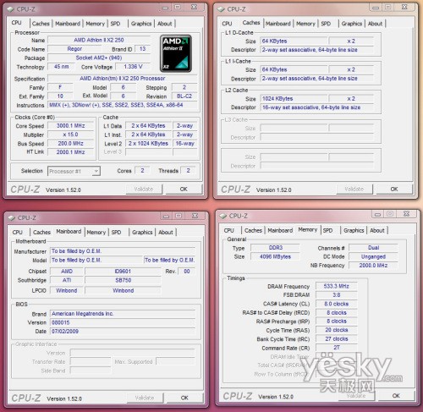Open Mainboard tab in the CPU window
The width and height of the screenshot is (423, 412).
click(68, 24)
